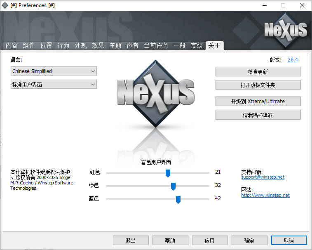This screenshot has height=250, width=312.
Task: Minimize the Preferences window
Action: coord(265,5)
